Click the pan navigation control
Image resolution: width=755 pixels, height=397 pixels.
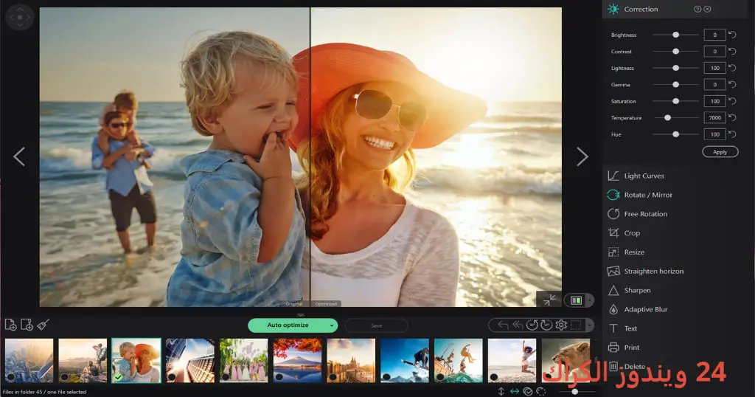point(20,17)
